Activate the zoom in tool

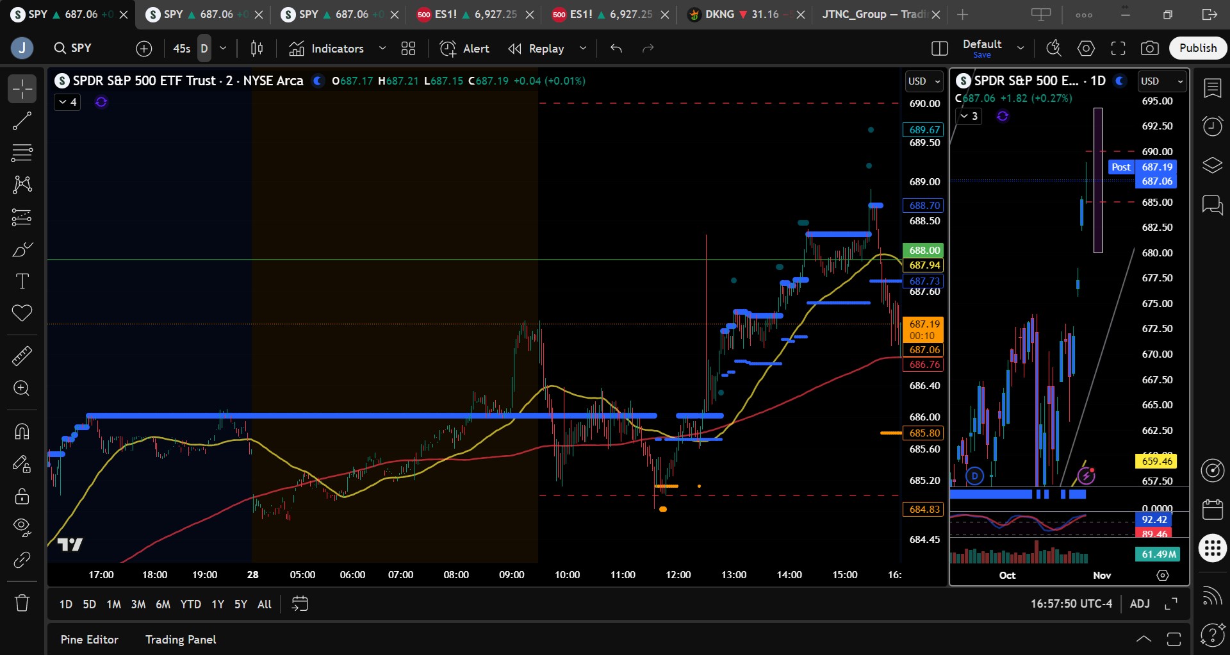[x=22, y=388]
